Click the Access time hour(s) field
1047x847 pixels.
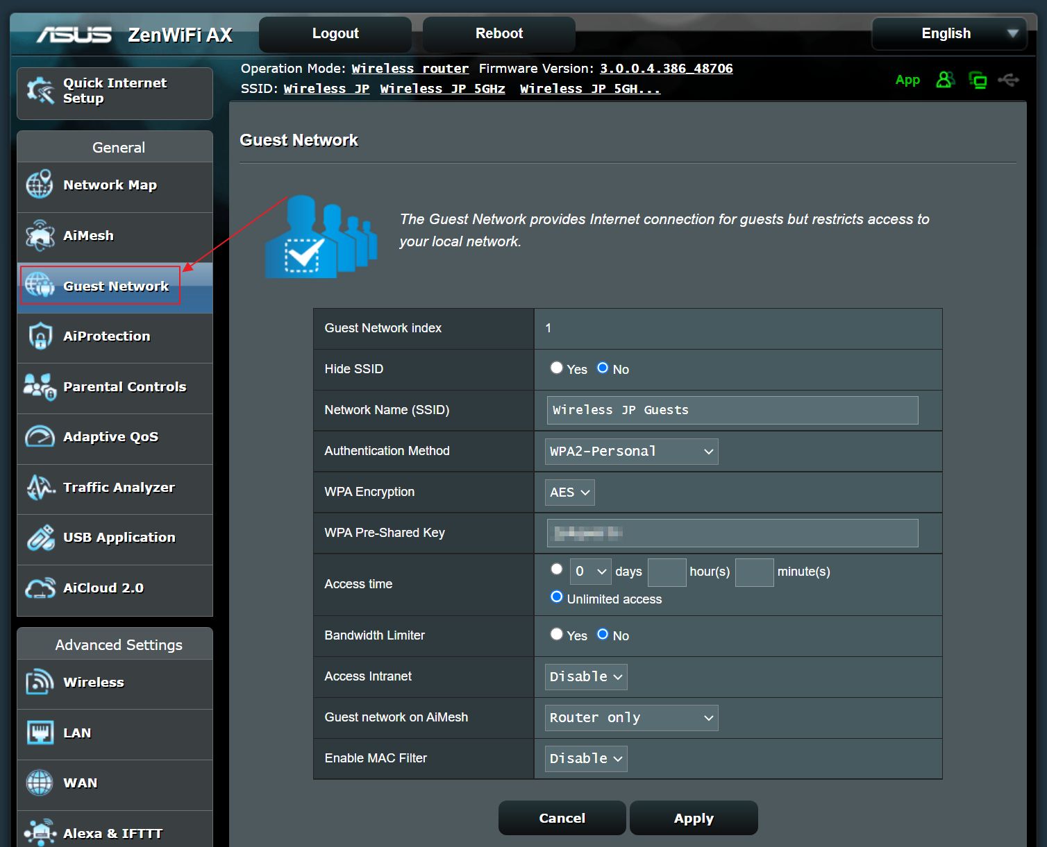pyautogui.click(x=667, y=572)
